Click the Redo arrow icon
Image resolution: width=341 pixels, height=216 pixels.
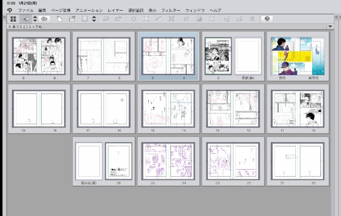tap(118, 19)
